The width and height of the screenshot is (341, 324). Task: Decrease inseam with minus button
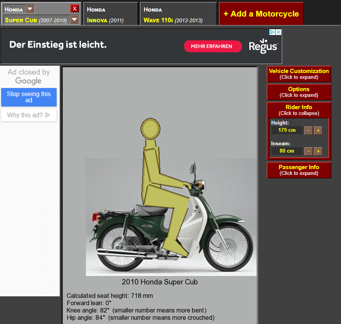[308, 151]
